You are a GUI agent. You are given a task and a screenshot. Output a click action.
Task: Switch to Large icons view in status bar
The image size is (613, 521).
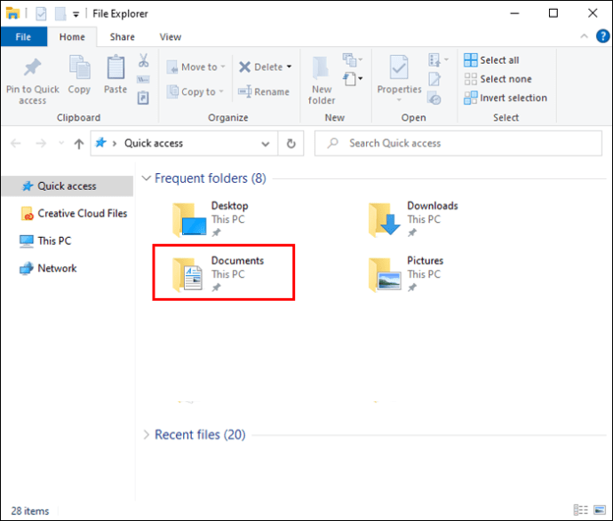(600, 509)
